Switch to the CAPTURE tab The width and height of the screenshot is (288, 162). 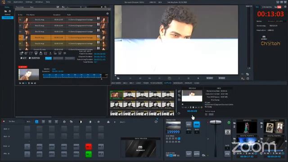coord(168,83)
